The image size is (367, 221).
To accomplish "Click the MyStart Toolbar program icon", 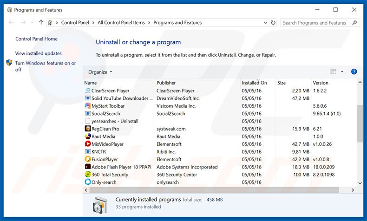I will coord(87,106).
